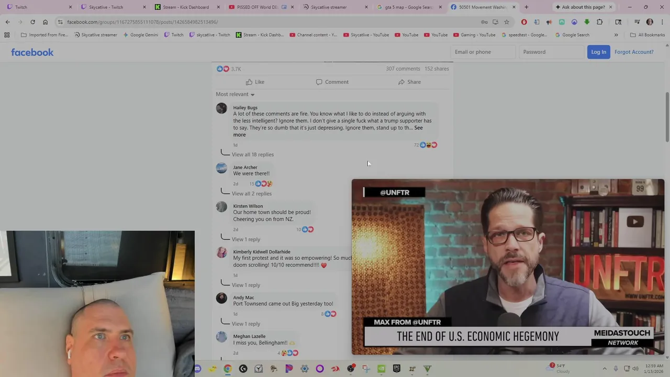This screenshot has width=670, height=377.
Task: Click the Share button under the post
Action: pyautogui.click(x=409, y=82)
